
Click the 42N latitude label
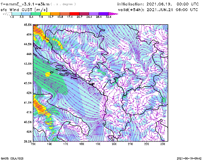(x=29, y=93)
